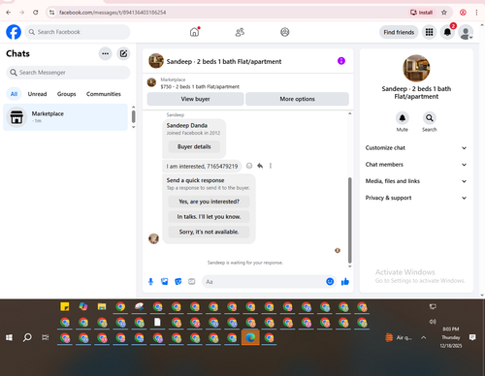Open the conversation information purple icon
The height and width of the screenshot is (376, 485).
point(341,61)
